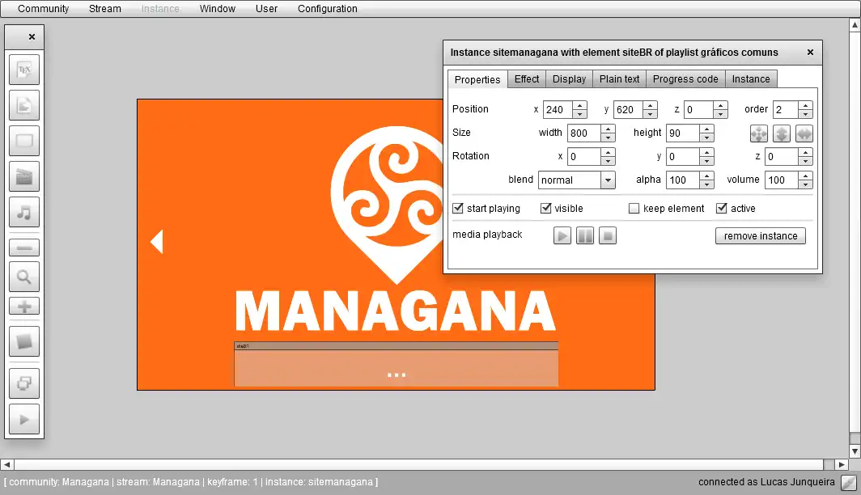Increase the order stepper value
Viewport: 861px width, 495px height.
click(805, 105)
